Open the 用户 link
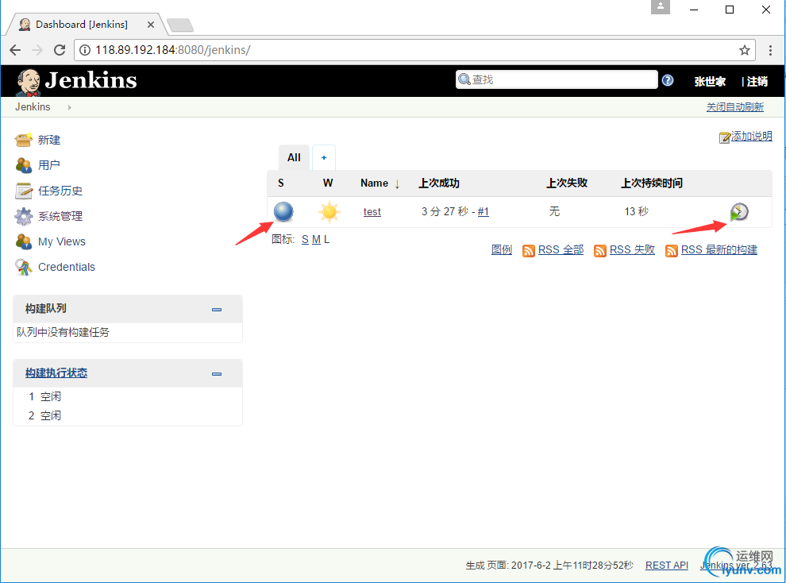 pos(49,165)
